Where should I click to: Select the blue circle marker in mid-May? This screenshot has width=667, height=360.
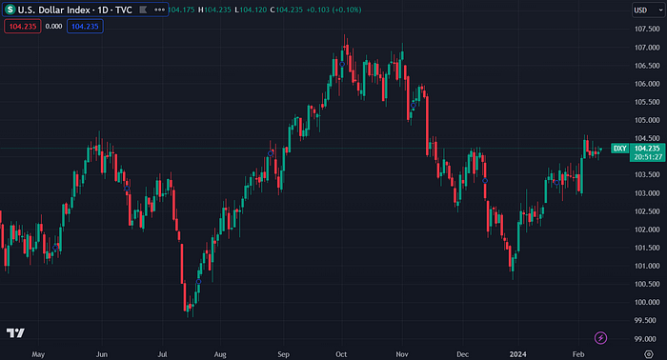pos(55,248)
